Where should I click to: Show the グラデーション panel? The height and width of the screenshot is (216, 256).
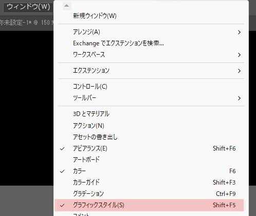(151, 194)
